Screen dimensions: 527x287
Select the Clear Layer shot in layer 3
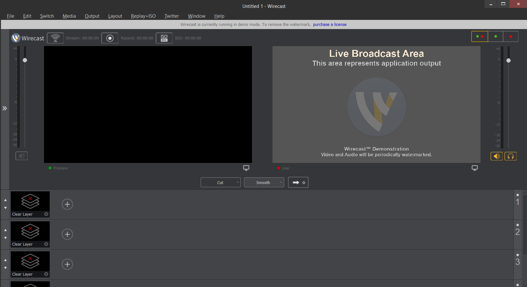[30, 264]
